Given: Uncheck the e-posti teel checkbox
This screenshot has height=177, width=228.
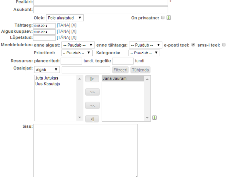Looking at the screenshot, I should tap(193, 45).
